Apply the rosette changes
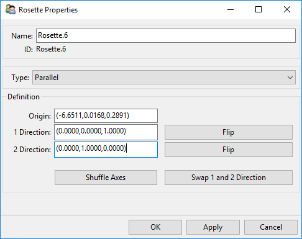302x239 pixels. coord(213,227)
